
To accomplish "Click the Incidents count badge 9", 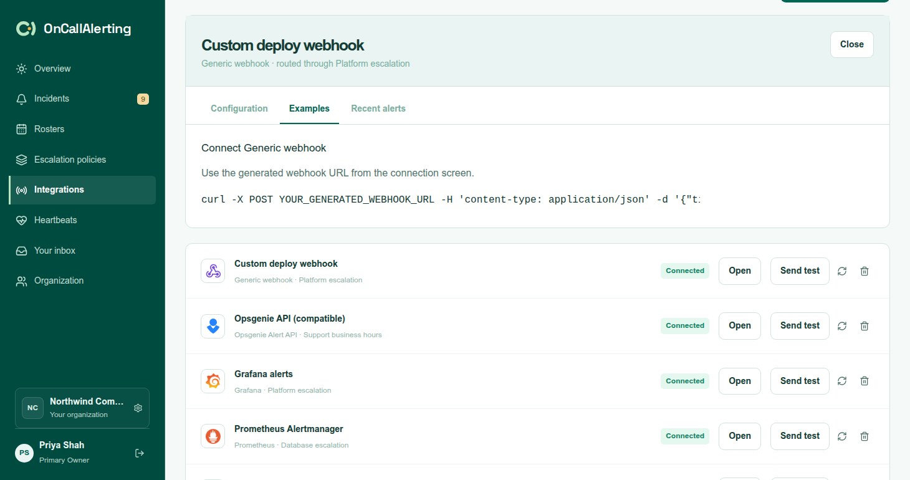I will pos(143,98).
